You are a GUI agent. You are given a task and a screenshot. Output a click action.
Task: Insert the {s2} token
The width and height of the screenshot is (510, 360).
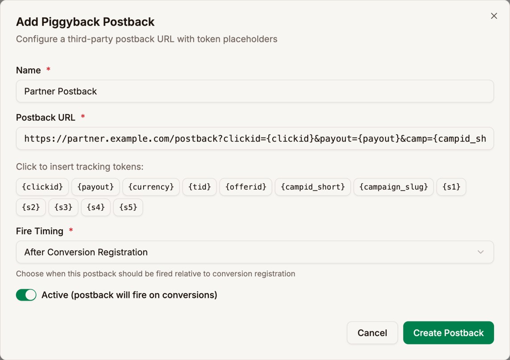pos(31,207)
